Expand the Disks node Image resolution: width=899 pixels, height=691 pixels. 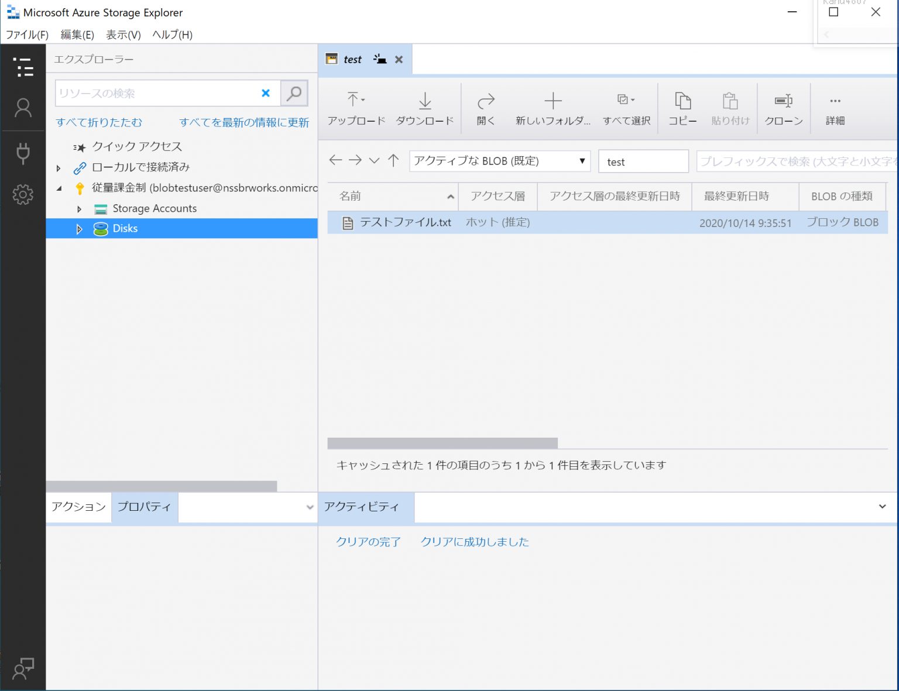[79, 229]
